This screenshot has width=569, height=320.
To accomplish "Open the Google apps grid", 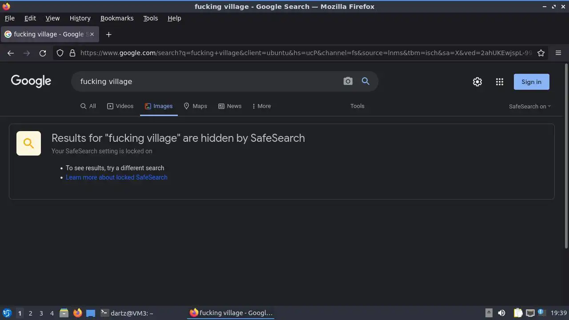I will tap(500, 82).
